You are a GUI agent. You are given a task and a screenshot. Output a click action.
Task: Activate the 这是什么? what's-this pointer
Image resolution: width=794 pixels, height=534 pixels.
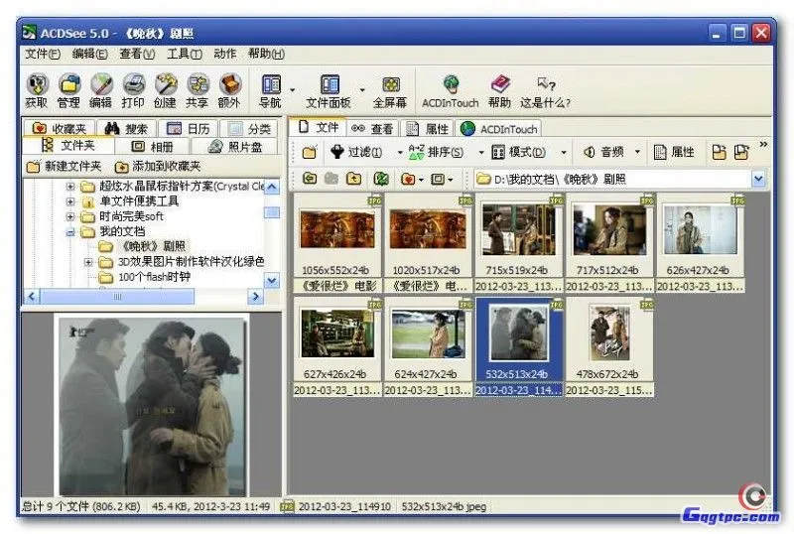pyautogui.click(x=545, y=90)
